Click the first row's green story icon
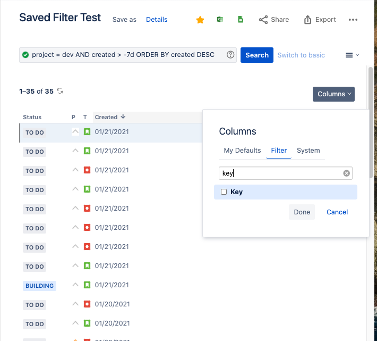377x341 pixels. [87, 132]
